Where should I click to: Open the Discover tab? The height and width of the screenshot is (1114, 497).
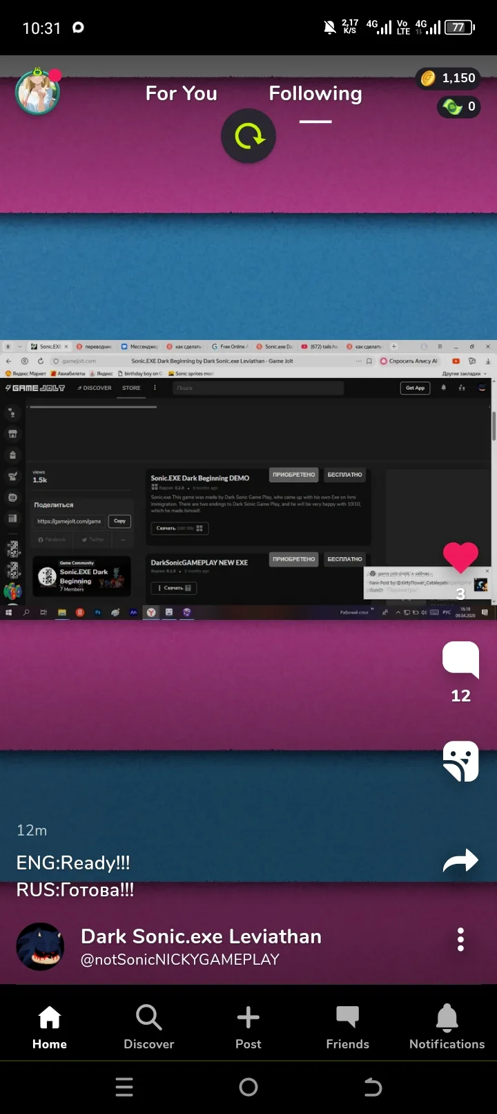point(149,1027)
